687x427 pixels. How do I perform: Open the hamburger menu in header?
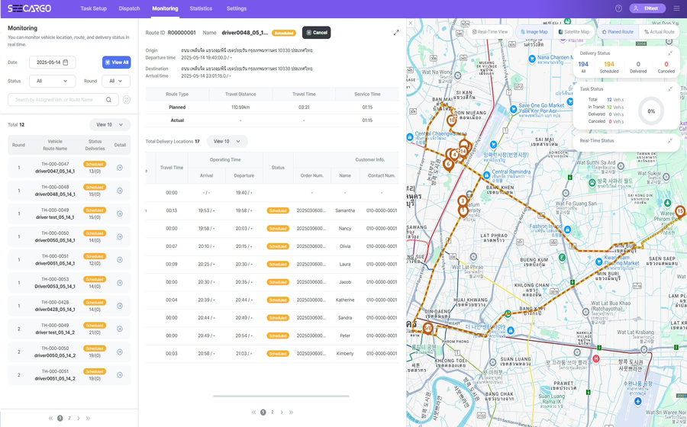pos(676,8)
